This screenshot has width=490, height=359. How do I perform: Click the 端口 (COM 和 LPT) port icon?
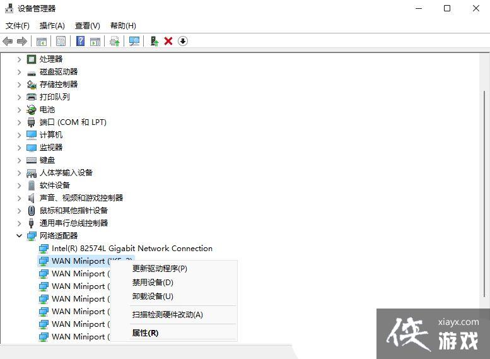[x=32, y=122]
